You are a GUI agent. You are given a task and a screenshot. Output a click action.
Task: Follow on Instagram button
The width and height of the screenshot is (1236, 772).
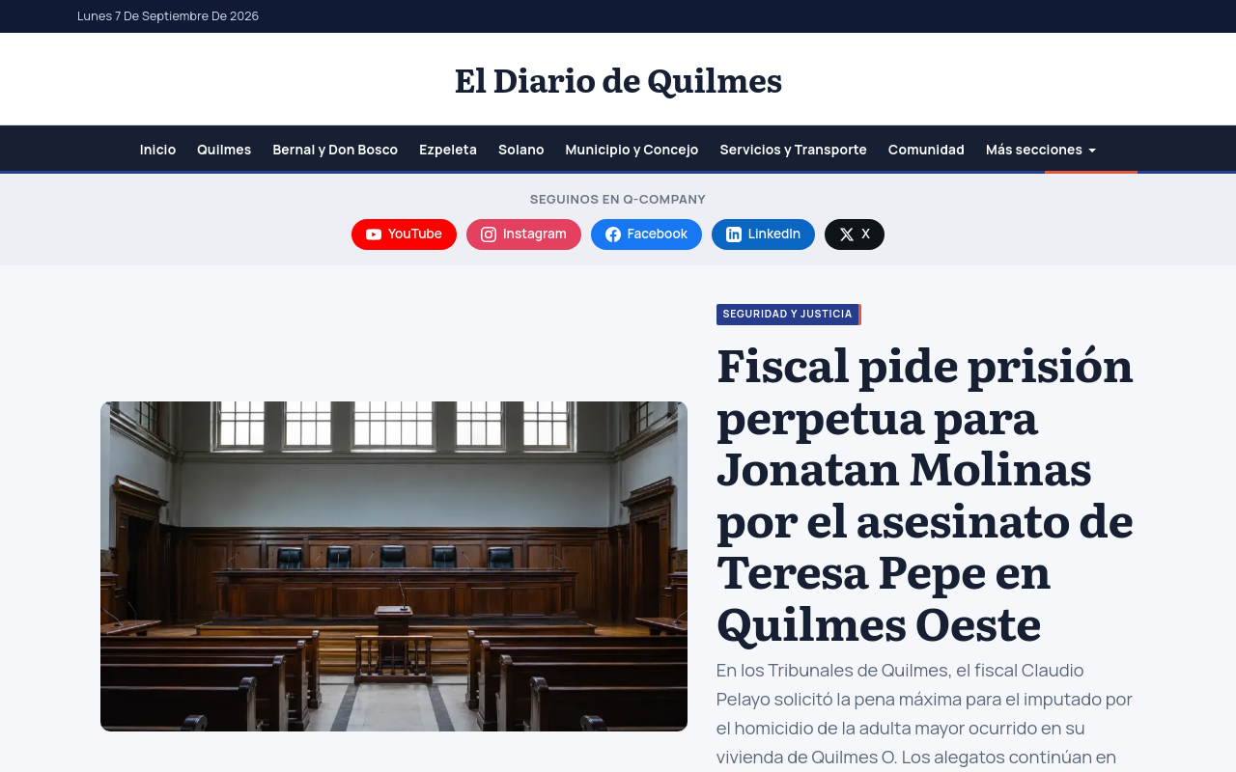(x=523, y=234)
